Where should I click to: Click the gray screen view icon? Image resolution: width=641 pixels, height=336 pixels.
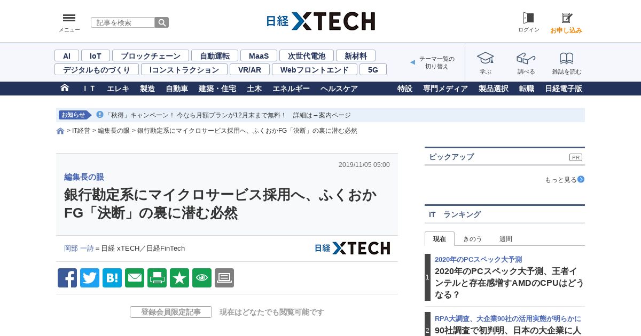click(224, 278)
